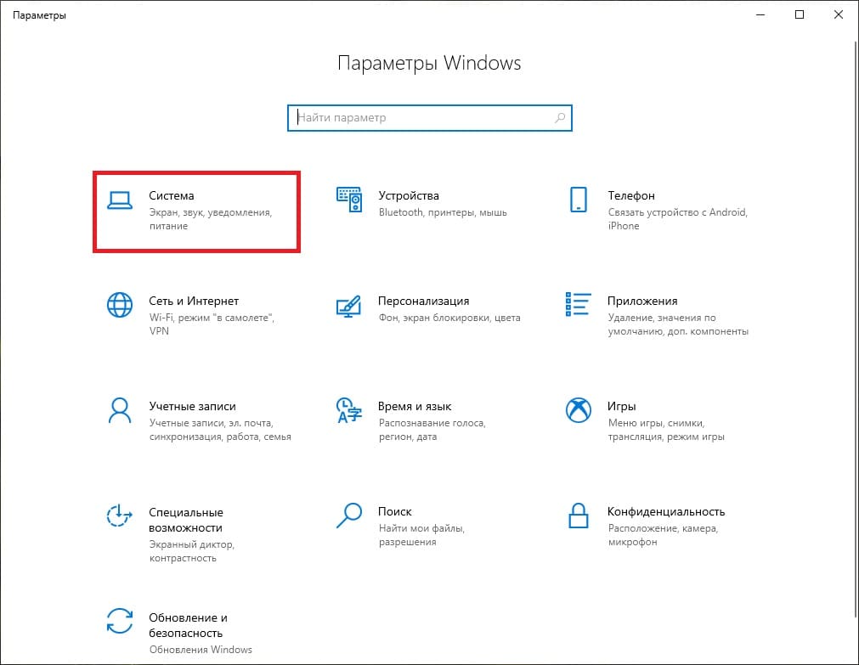The height and width of the screenshot is (665, 859).
Task: Open the 'Система' settings title
Action: [171, 195]
